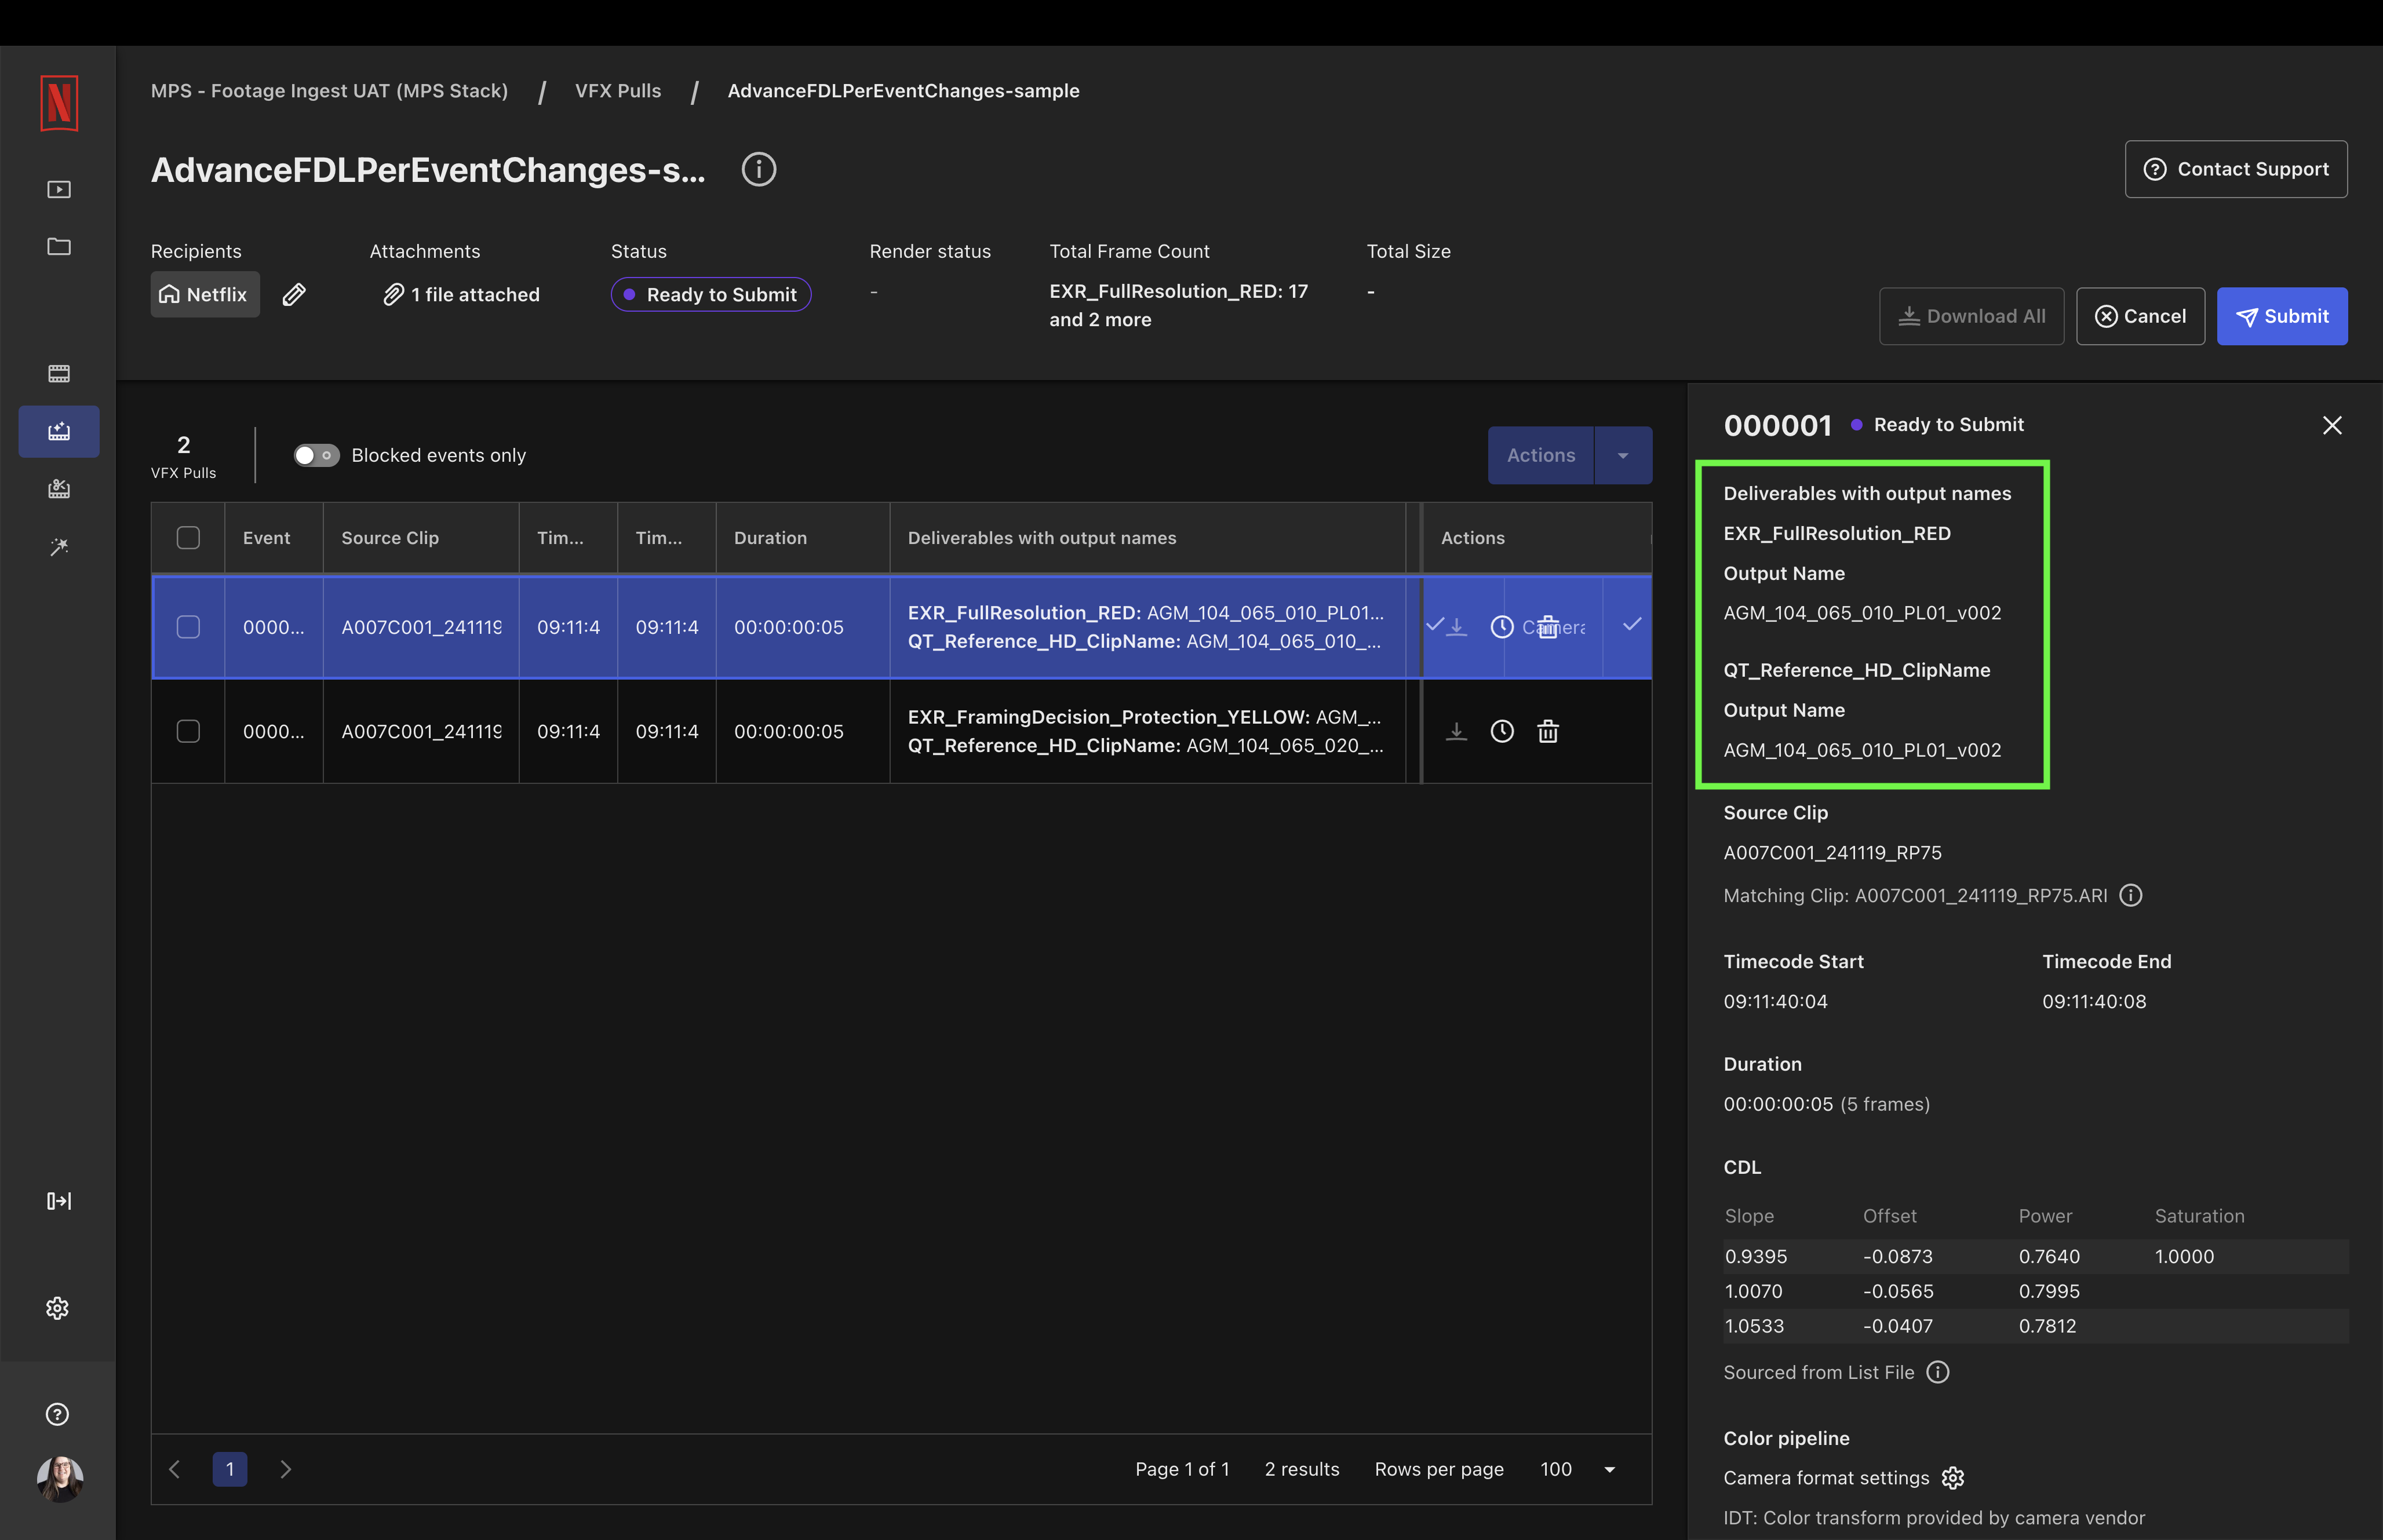History clock icon in the first event row
This screenshot has height=1540, width=2383.
coord(1502,627)
